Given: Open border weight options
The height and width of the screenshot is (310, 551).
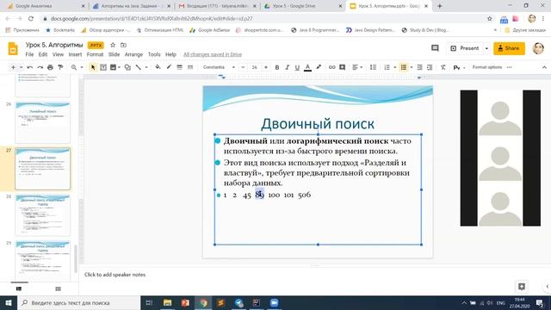Looking at the screenshot, I should pyautogui.click(x=180, y=67).
